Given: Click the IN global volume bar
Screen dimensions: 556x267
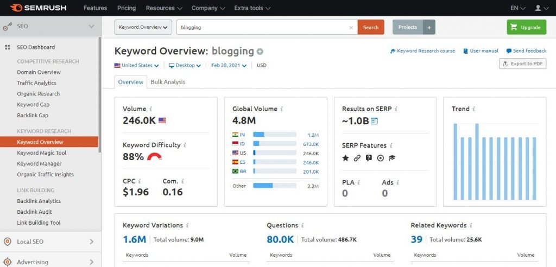Looking at the screenshot, I should point(275,135).
